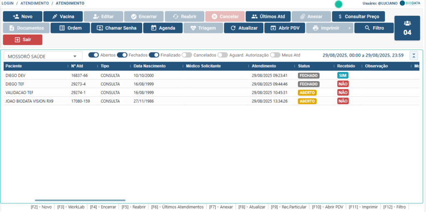Click the horizontal scrollbar below table
426x212 pixels.
tap(80, 200)
